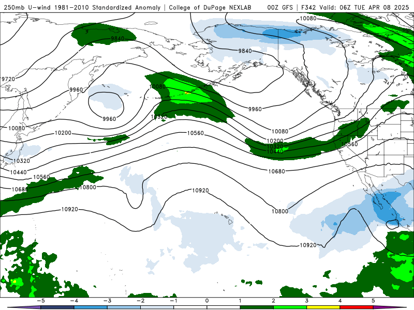Image resolution: width=414 pixels, height=310 pixels.
Task: Click the colorbar tick label '4'
Action: pos(340,301)
